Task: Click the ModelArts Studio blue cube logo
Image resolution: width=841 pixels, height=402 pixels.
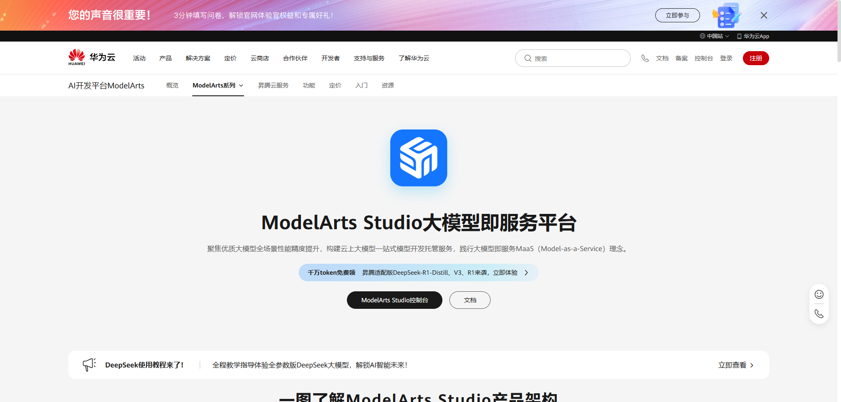Action: click(x=419, y=158)
